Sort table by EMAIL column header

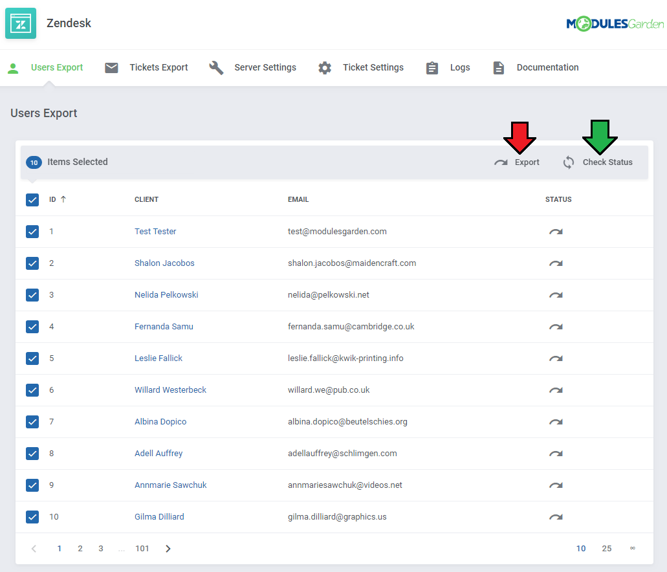298,199
